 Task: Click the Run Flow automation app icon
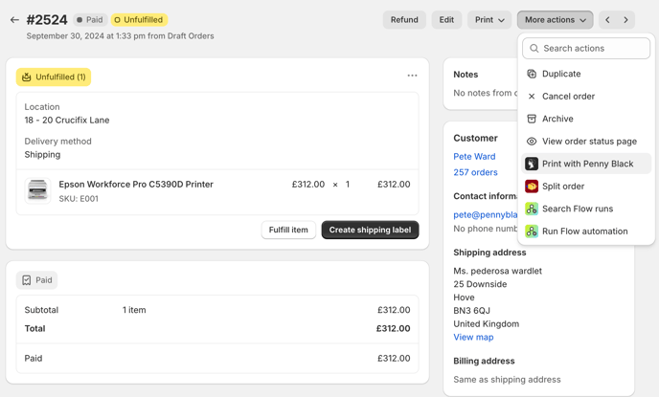point(532,232)
